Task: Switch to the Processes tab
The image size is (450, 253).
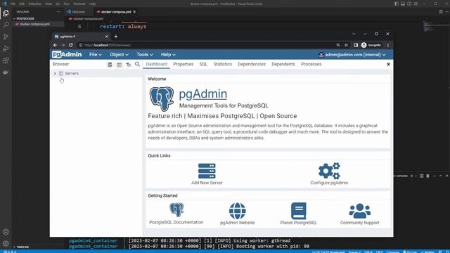Action: tap(311, 64)
